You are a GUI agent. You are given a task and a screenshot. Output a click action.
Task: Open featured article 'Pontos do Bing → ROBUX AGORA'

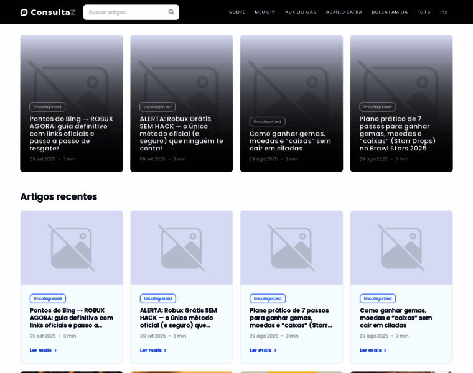[x=72, y=133]
